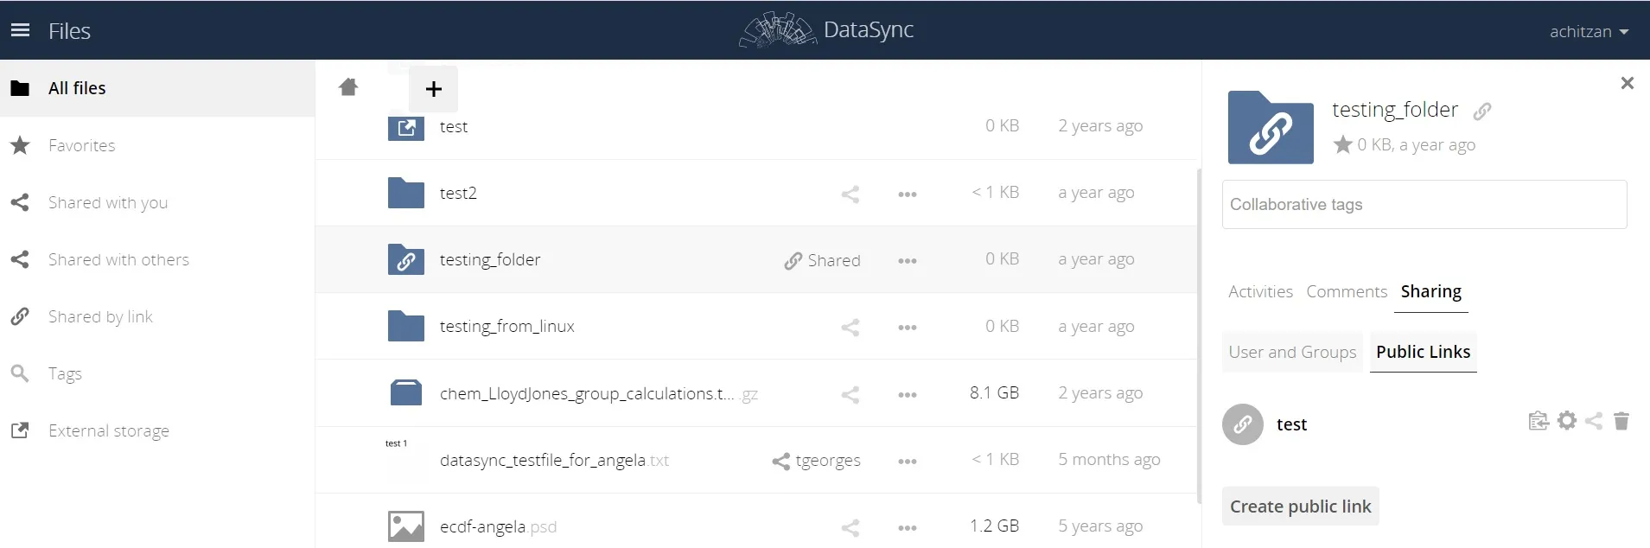Delete the test public link

pos(1621,421)
